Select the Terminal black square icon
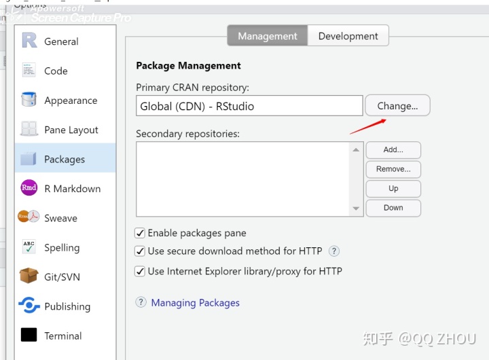This screenshot has width=489, height=360. click(29, 335)
